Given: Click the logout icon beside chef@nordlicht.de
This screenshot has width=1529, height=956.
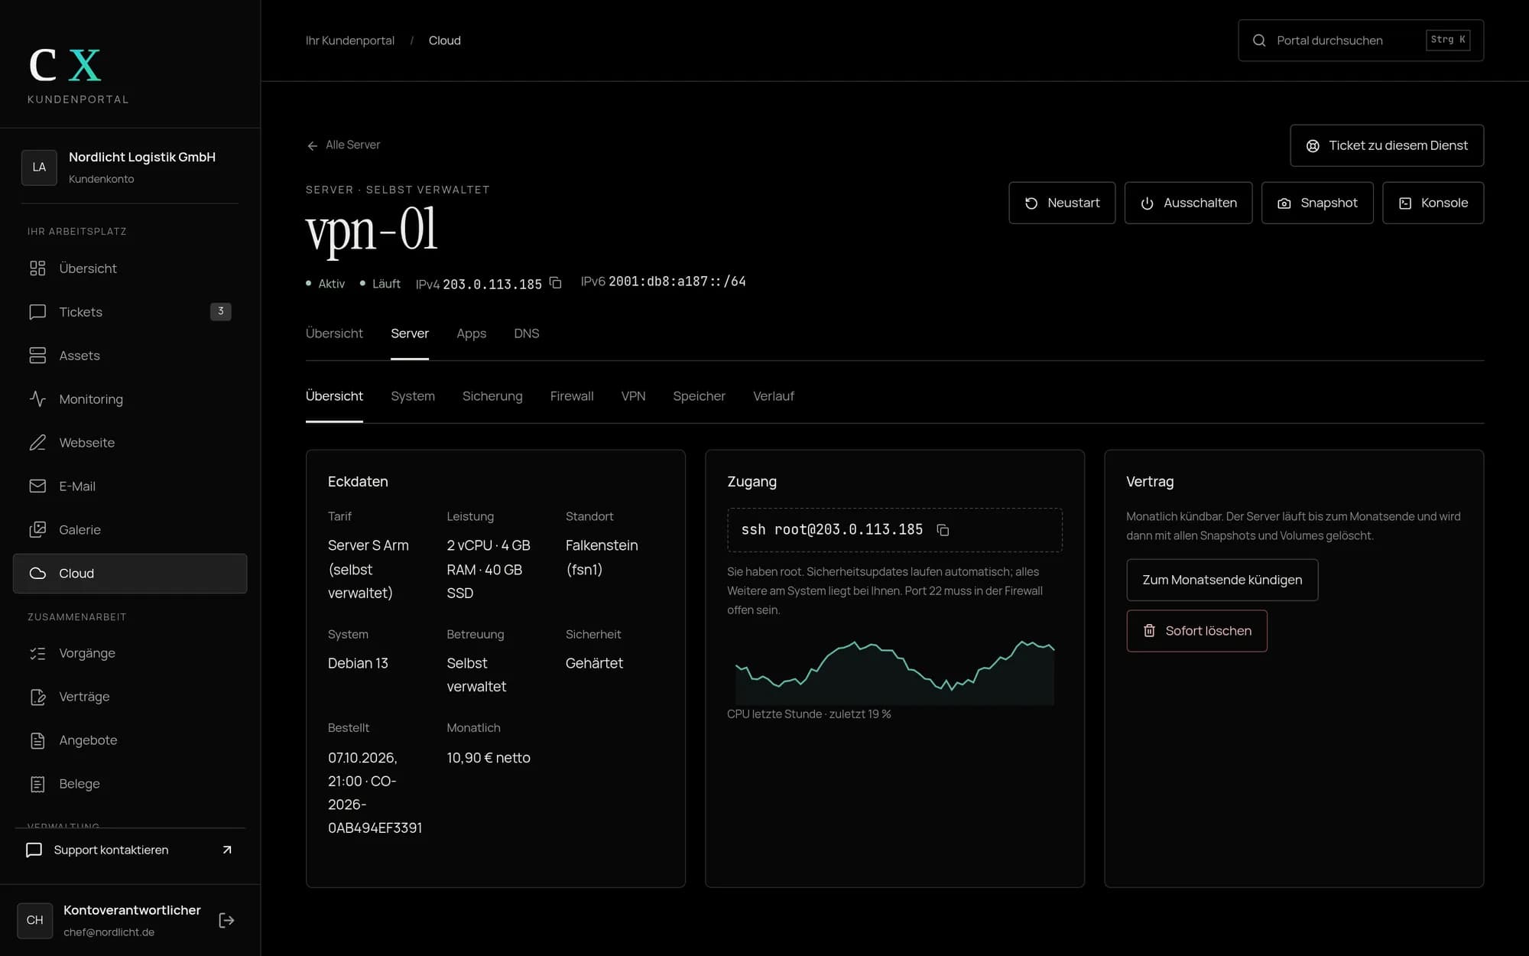Looking at the screenshot, I should (x=226, y=920).
